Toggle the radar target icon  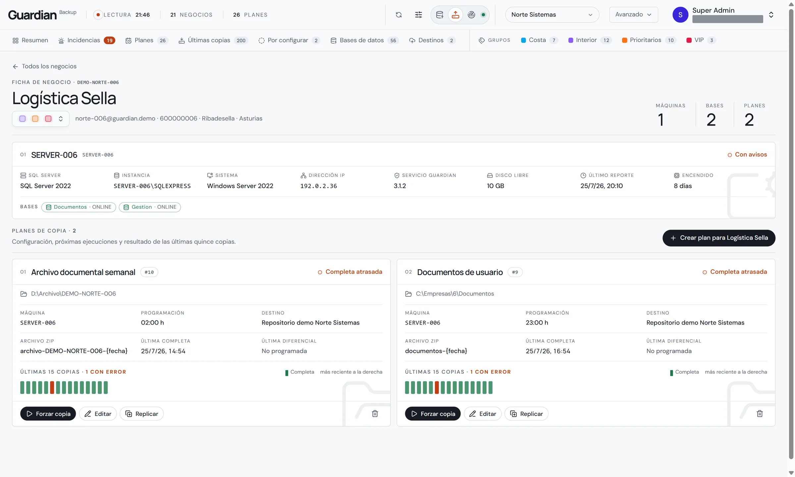pyautogui.click(x=471, y=15)
